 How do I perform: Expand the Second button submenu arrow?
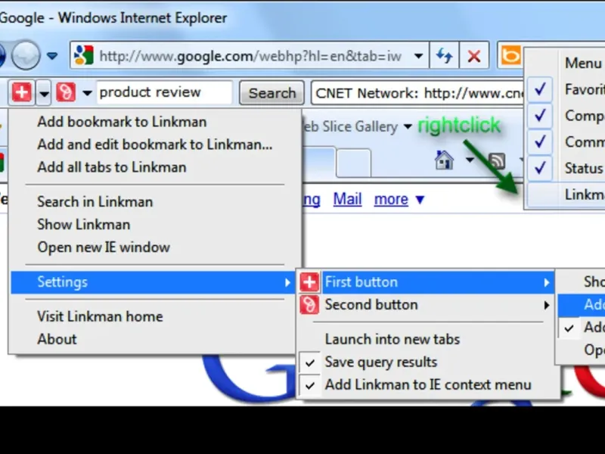pos(546,306)
